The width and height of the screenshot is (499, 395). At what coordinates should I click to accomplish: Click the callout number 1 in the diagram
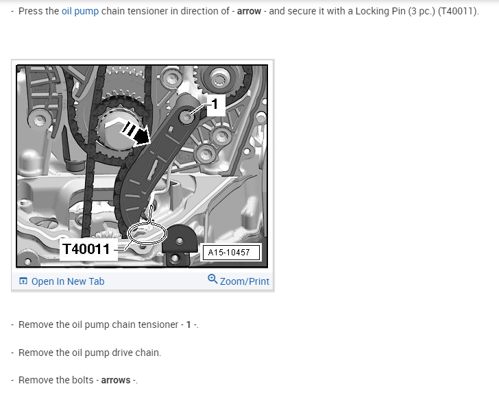[215, 104]
